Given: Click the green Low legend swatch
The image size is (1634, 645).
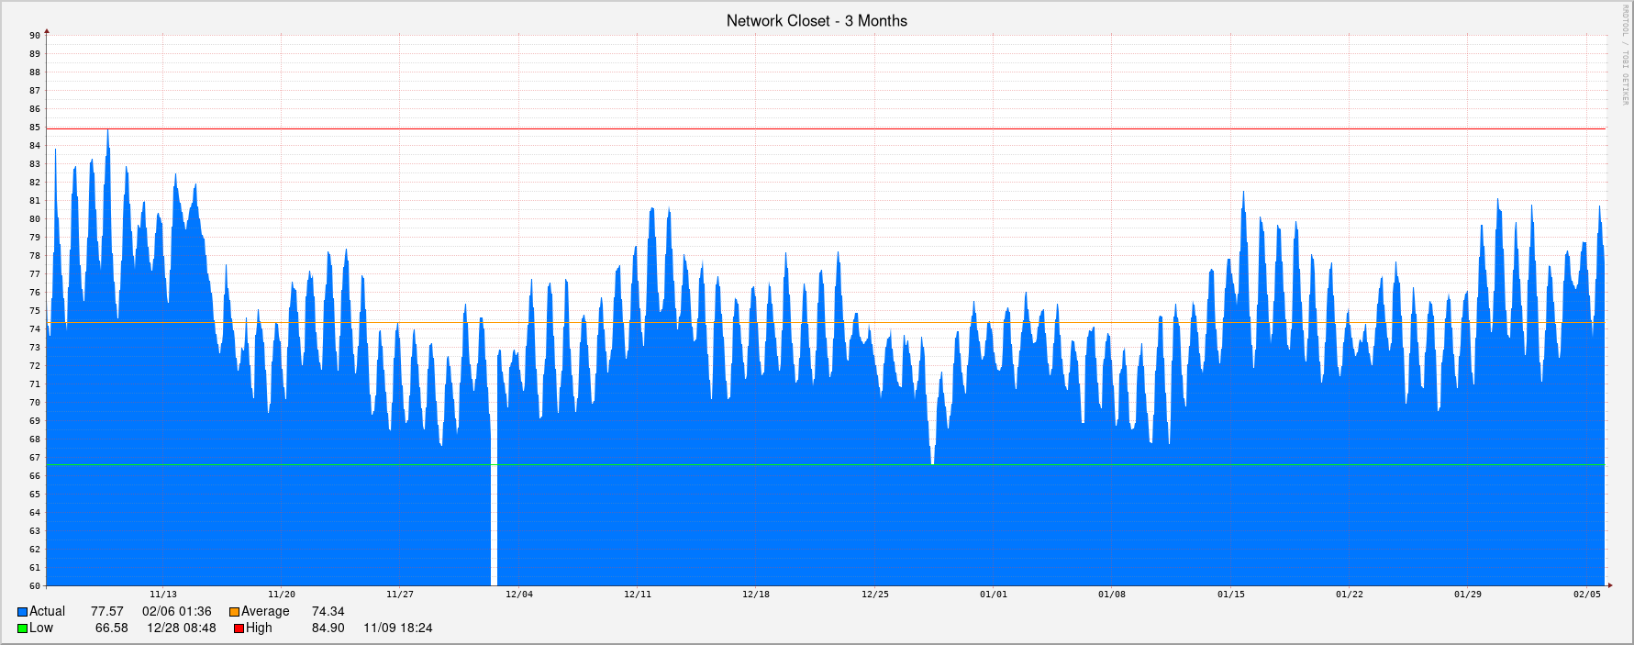Looking at the screenshot, I should point(22,628).
